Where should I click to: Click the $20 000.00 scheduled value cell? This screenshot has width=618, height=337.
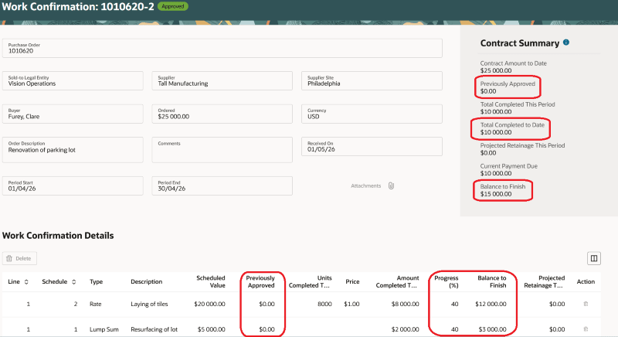pos(209,304)
